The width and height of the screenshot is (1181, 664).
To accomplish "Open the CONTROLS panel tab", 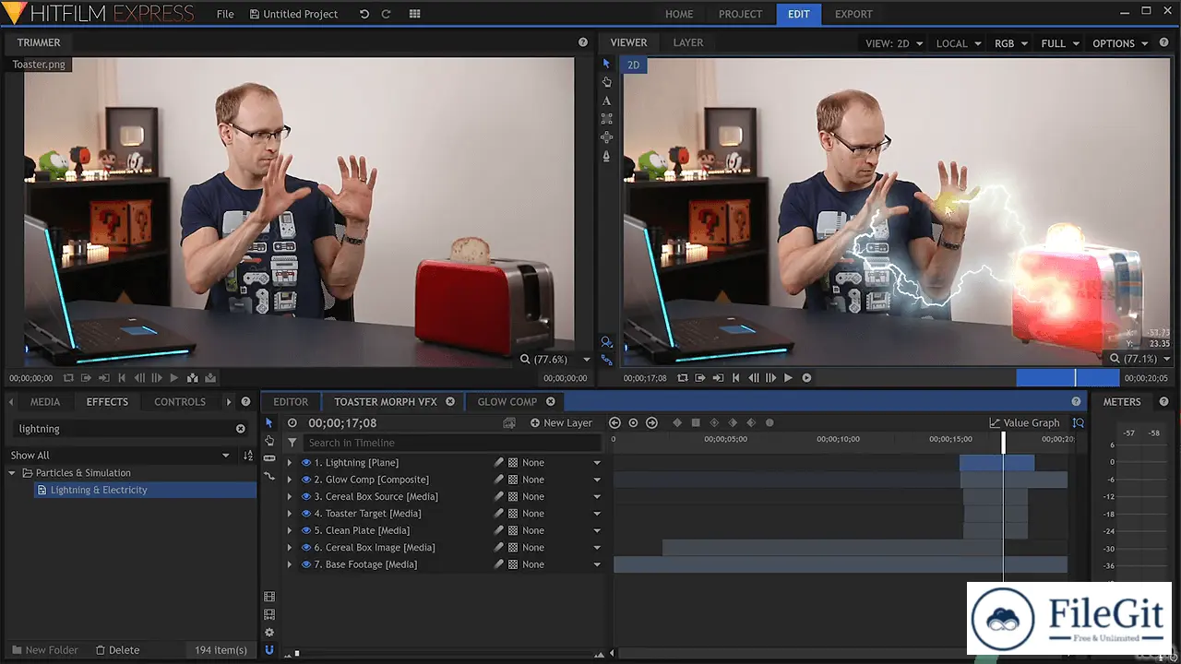I will (x=180, y=402).
